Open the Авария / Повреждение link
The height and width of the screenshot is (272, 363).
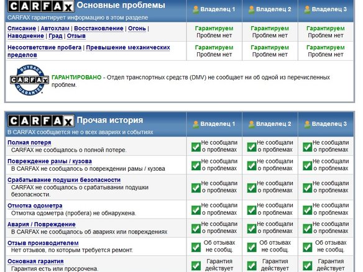coord(42,224)
